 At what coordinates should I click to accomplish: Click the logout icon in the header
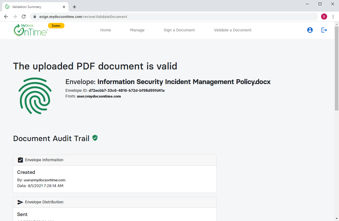[324, 30]
